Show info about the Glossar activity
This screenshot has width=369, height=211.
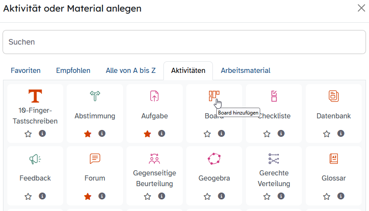coord(341,196)
